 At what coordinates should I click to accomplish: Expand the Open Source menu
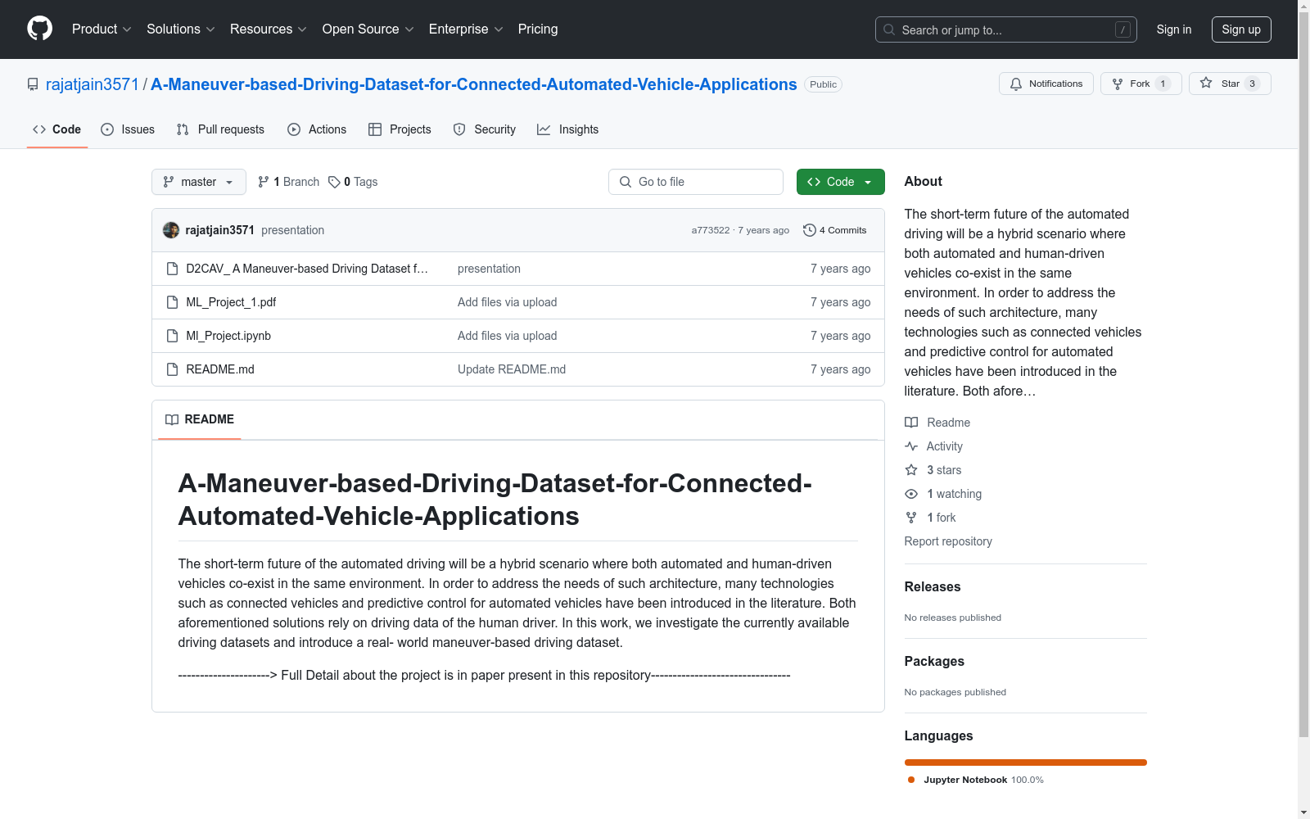tap(368, 29)
